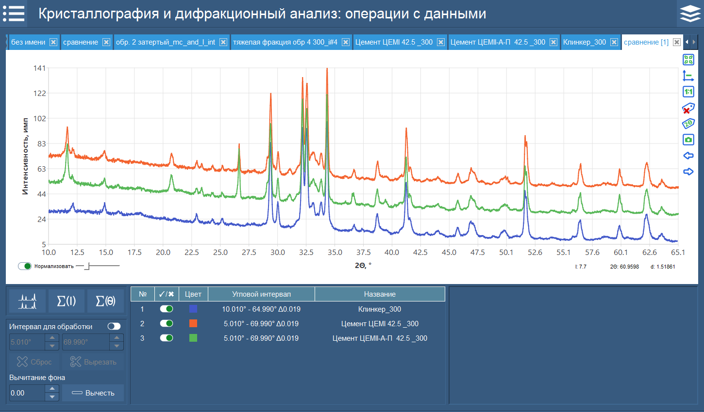Viewport: 704px width, 412px height.
Task: Remove labels via the red-X tag icon
Action: (688, 107)
